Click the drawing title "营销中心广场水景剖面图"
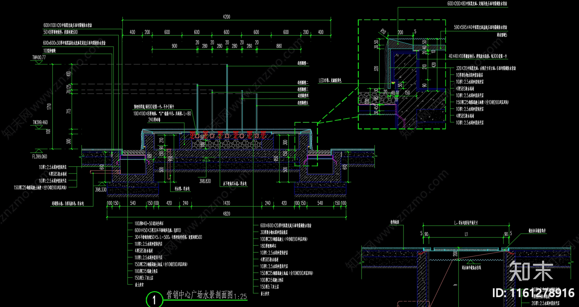 (x=200, y=295)
